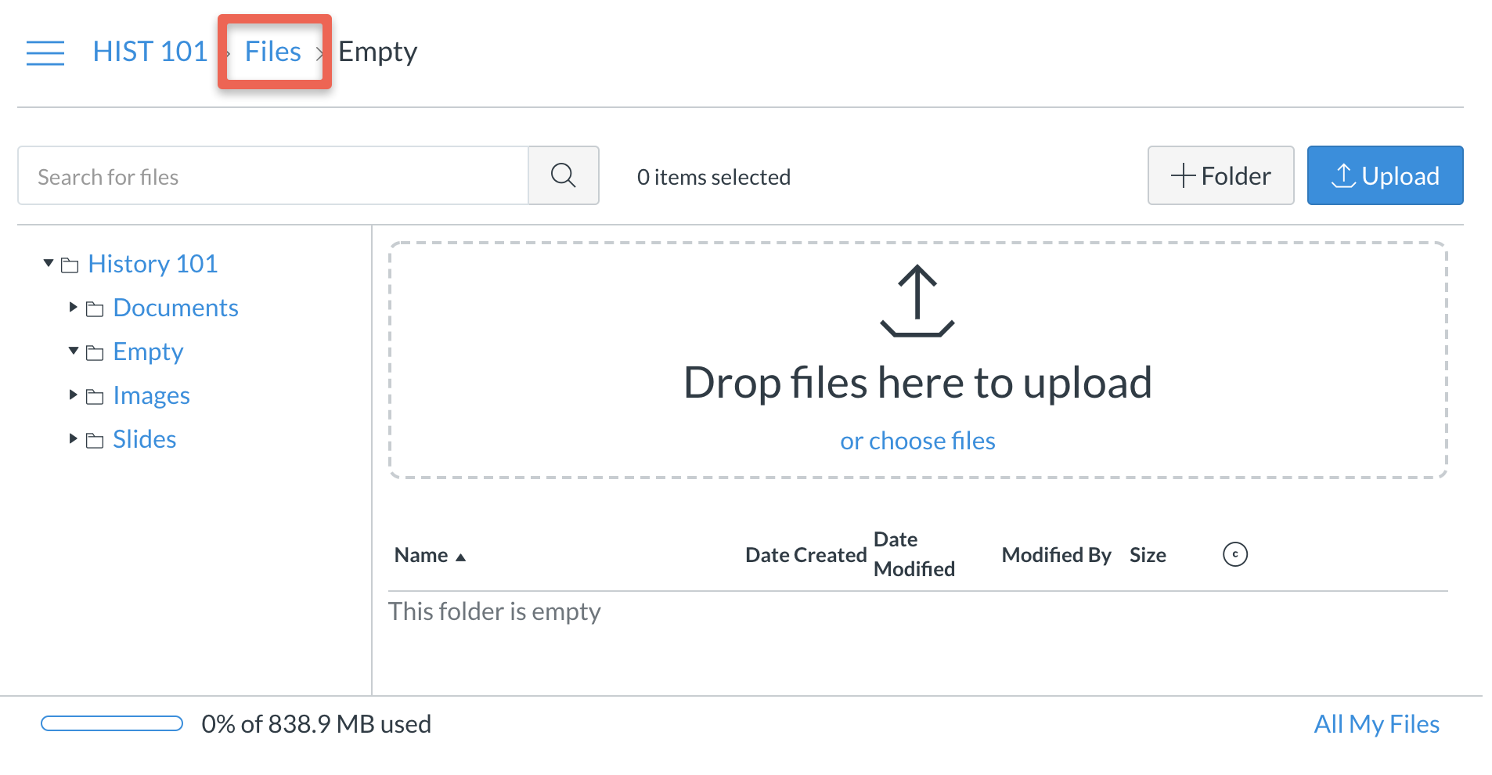Image resolution: width=1492 pixels, height=775 pixels.
Task: Go to Files breadcrumb link
Action: (272, 52)
